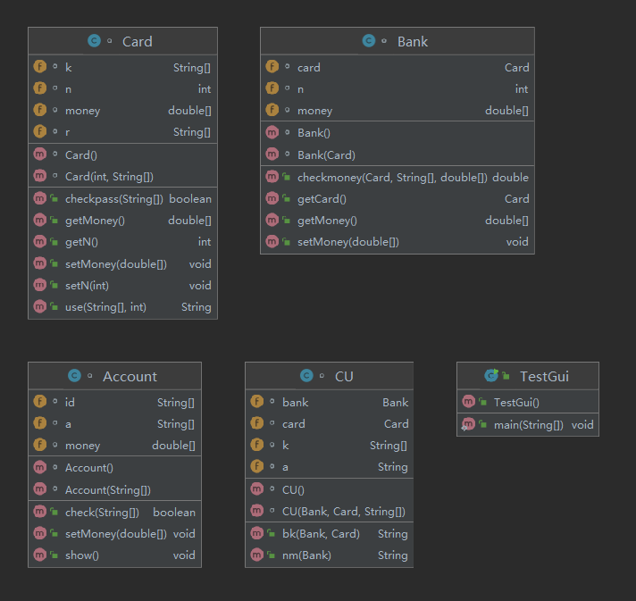This screenshot has width=636, height=601.
Task: Click the class icon in Account header
Action: (74, 376)
